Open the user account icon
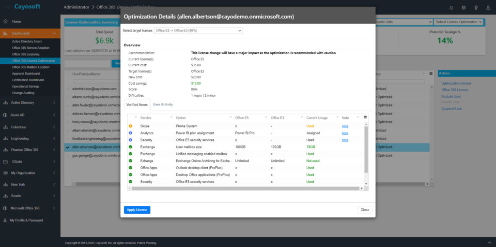Screen dimensions: 496x247 [x=488, y=8]
